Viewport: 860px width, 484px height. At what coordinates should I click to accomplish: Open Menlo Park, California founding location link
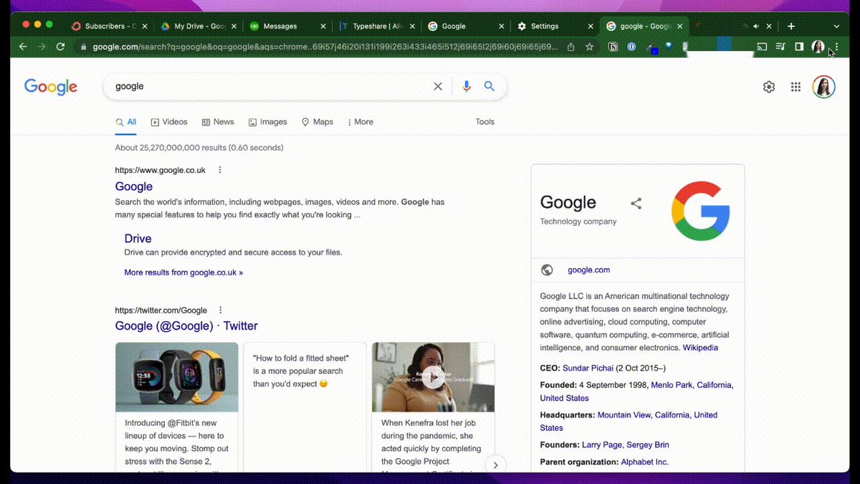pos(692,385)
